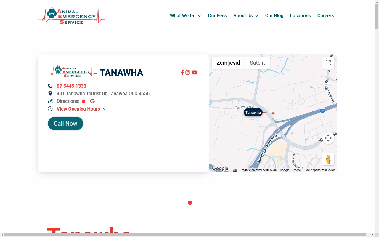Viewport: 379px width, 237px height.
Task: Click the Call Now button
Action: pos(65,124)
